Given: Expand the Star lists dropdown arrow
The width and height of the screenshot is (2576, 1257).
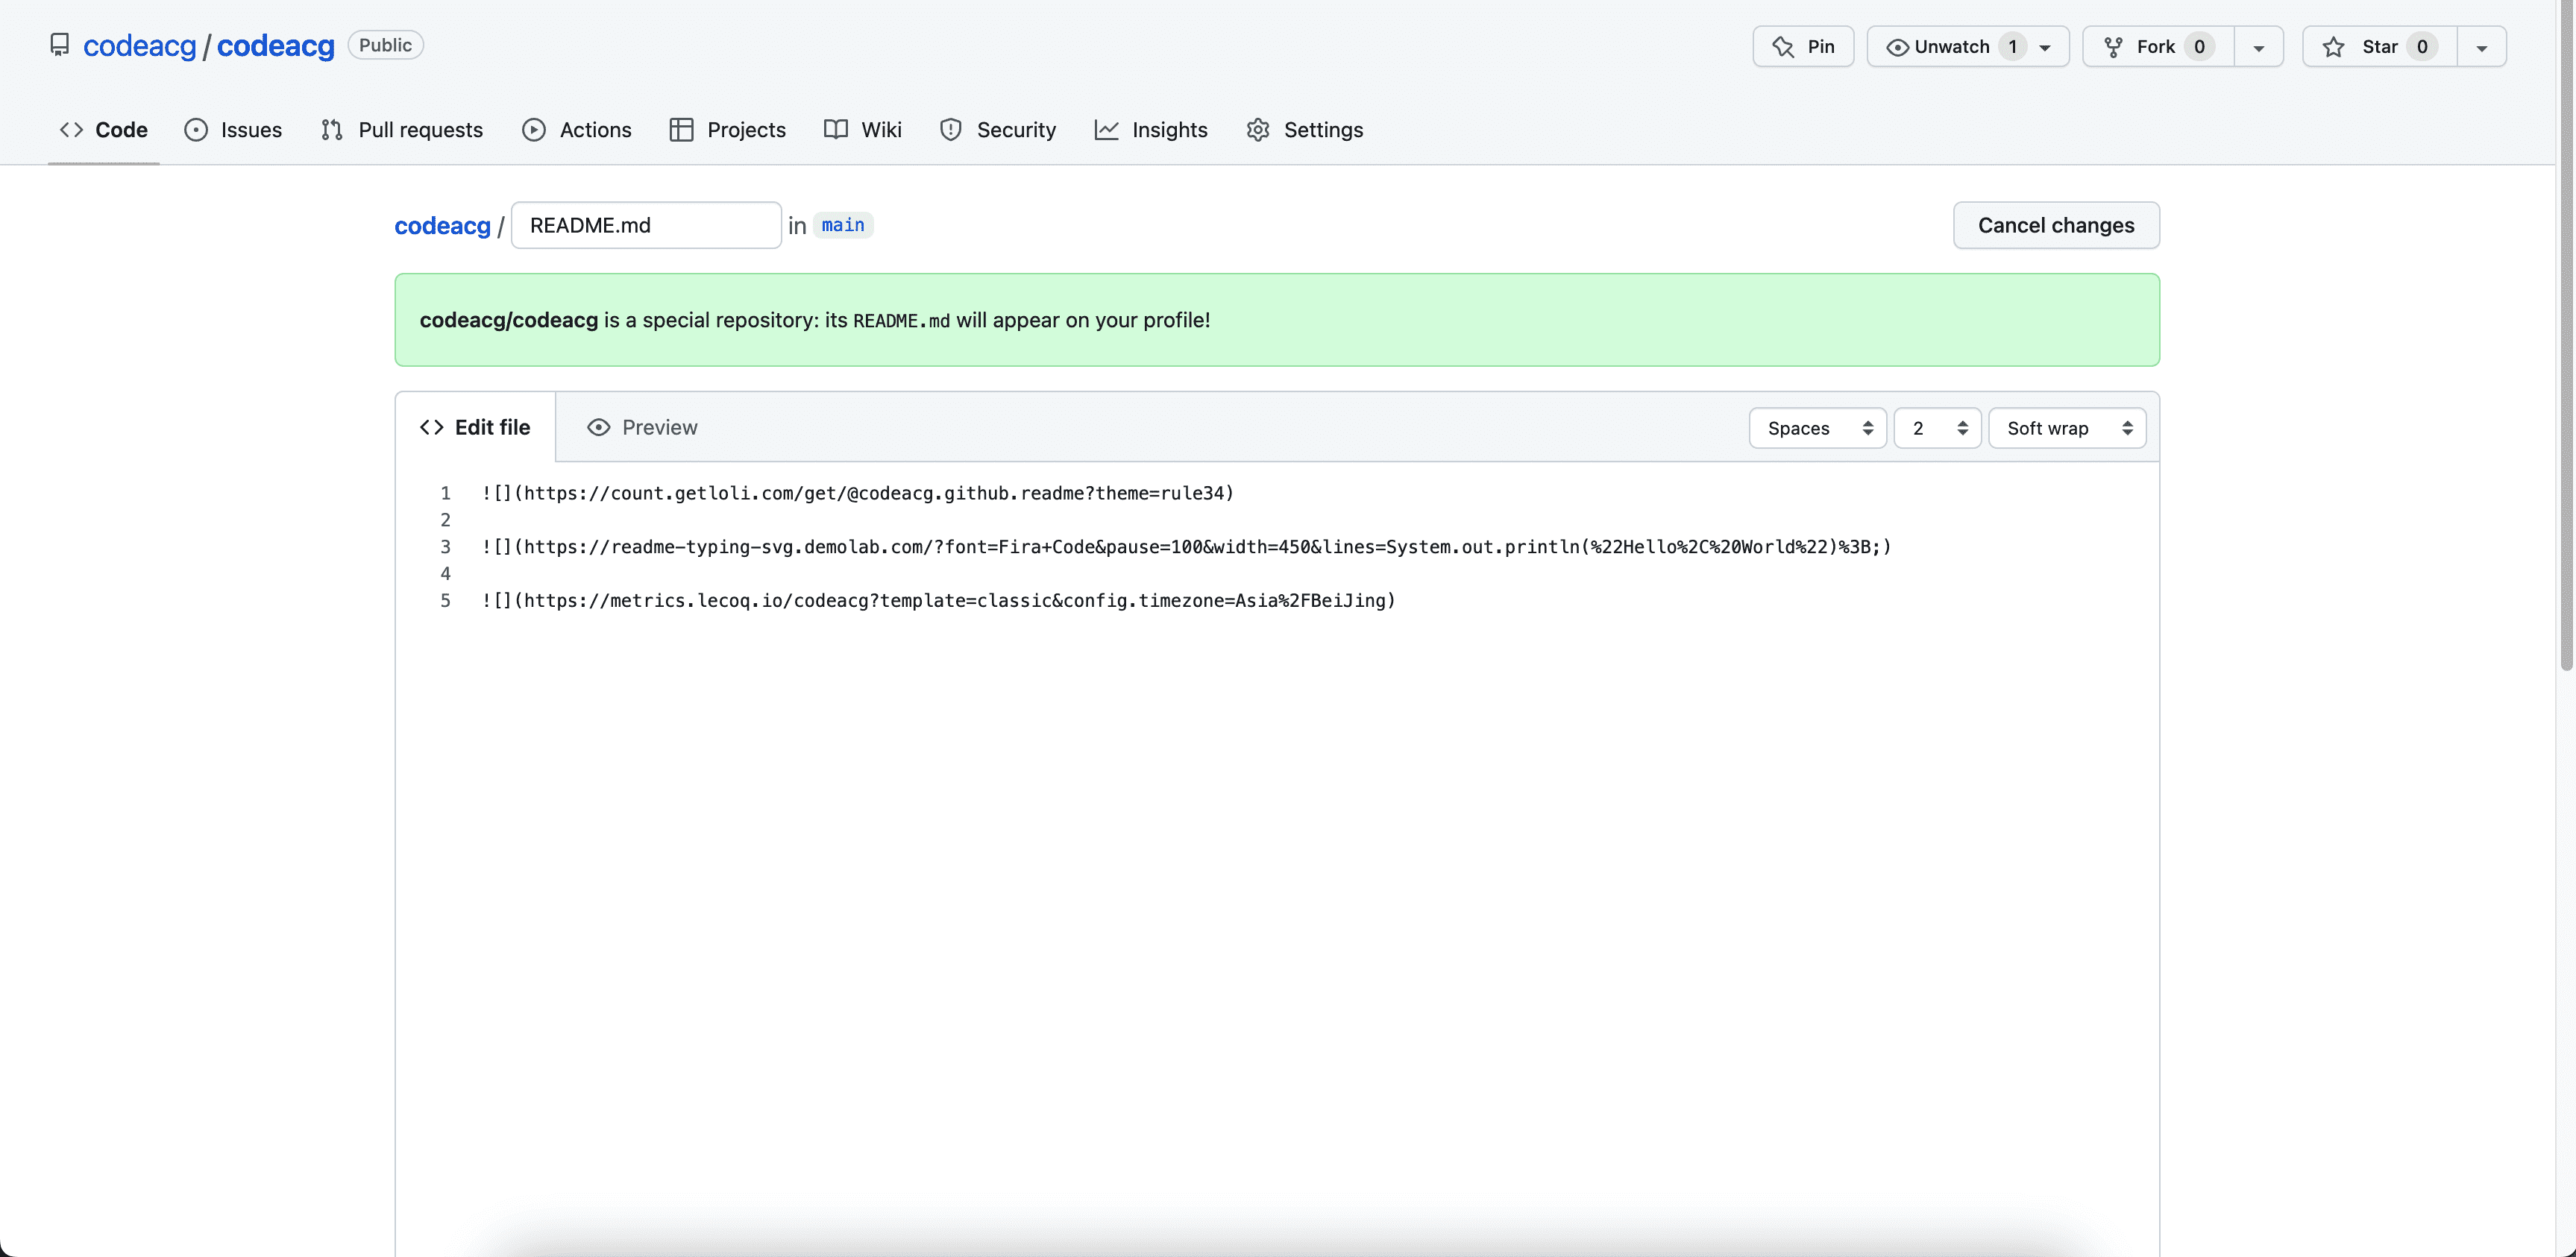Looking at the screenshot, I should [x=2481, y=48].
